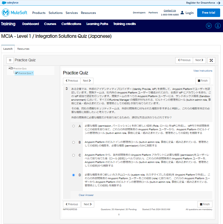The height and width of the screenshot is (224, 223).
Task: Switch to the Launch tab
Action: coord(8,49)
